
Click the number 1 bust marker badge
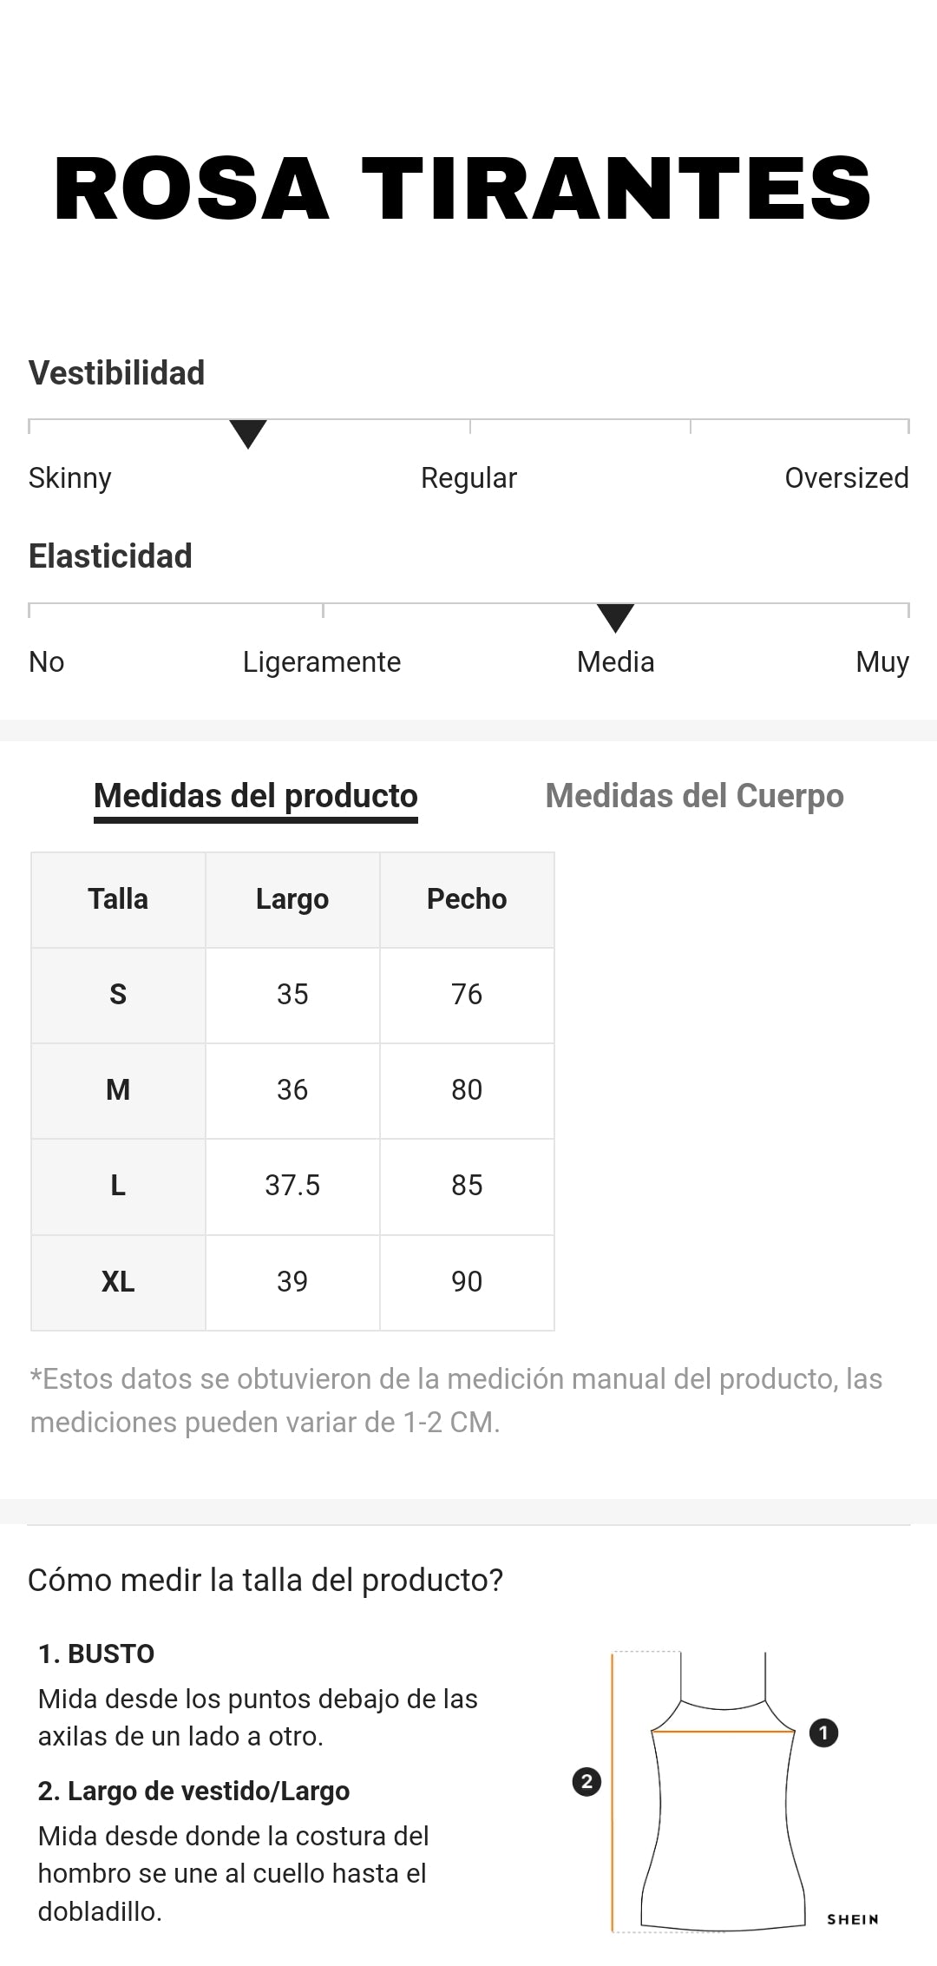pos(823,1733)
